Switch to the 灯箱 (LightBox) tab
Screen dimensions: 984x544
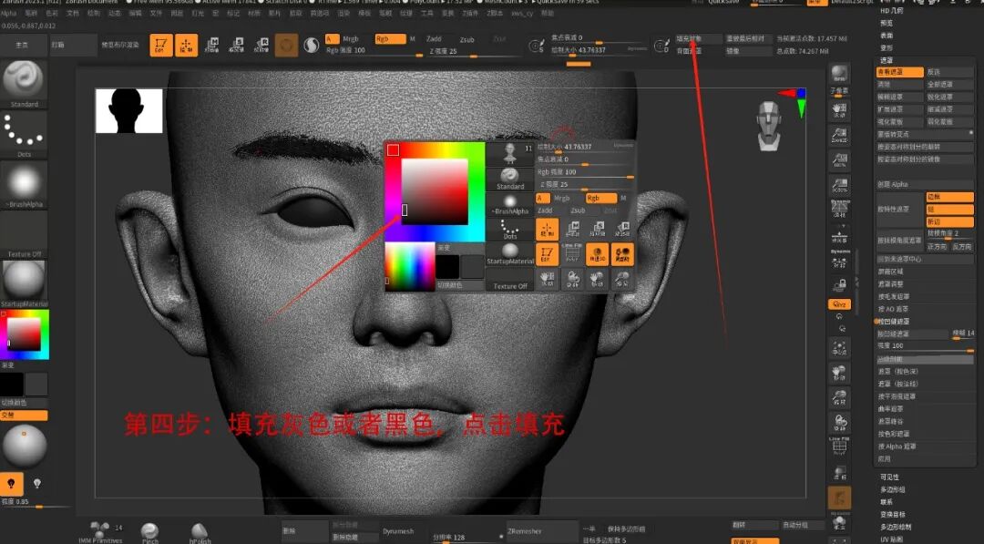[x=56, y=44]
